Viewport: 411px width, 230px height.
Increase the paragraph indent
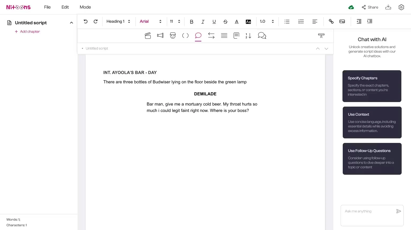(x=370, y=21)
